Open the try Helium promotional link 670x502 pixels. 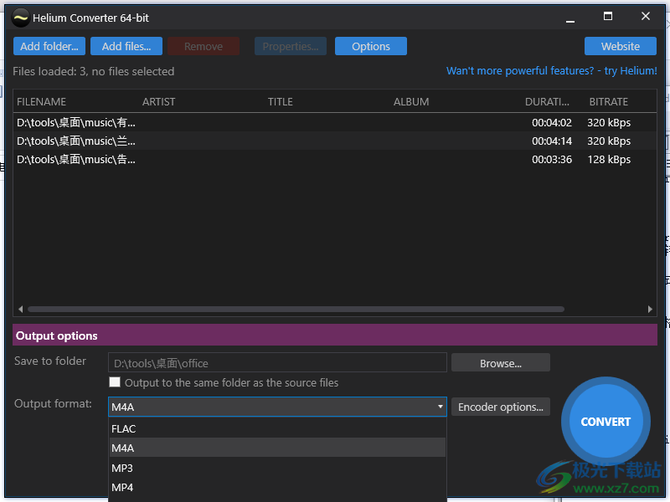pos(551,71)
